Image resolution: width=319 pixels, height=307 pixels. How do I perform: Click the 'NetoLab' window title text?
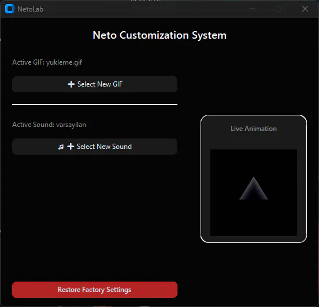point(30,9)
